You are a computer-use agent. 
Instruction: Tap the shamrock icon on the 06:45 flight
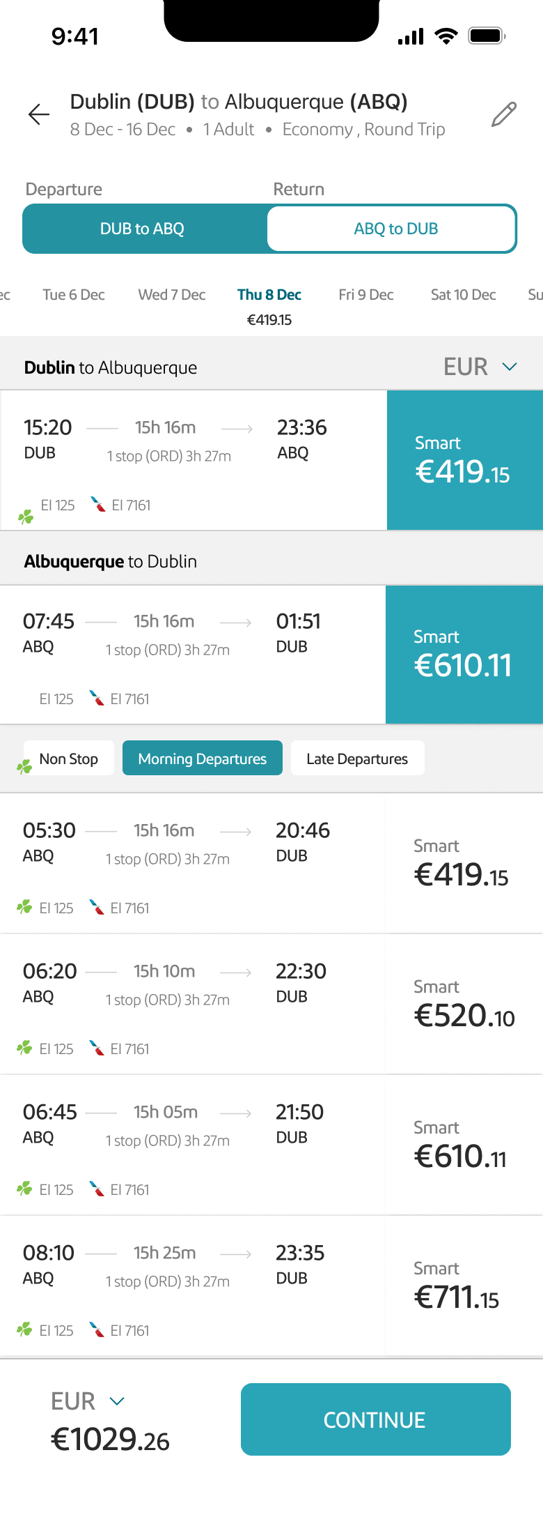pos(24,1188)
